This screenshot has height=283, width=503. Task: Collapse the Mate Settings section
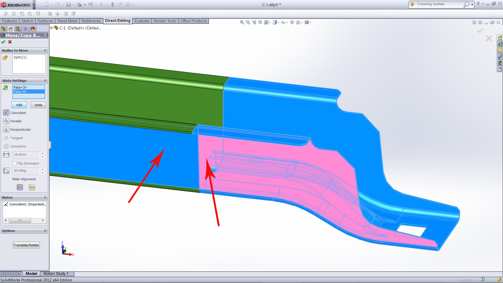click(45, 80)
